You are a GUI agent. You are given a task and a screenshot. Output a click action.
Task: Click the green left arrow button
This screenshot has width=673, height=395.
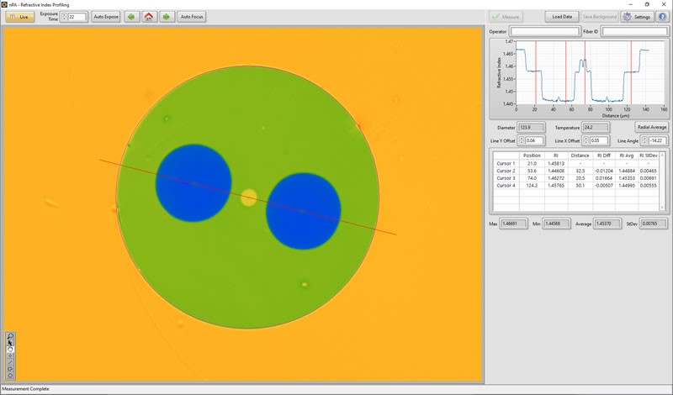pyautogui.click(x=132, y=16)
